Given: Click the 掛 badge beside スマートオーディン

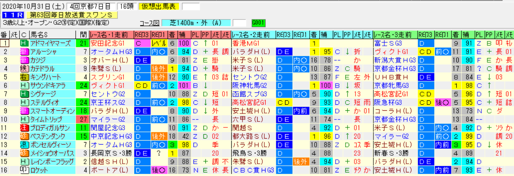Looking at the screenshot, I should (24, 110).
